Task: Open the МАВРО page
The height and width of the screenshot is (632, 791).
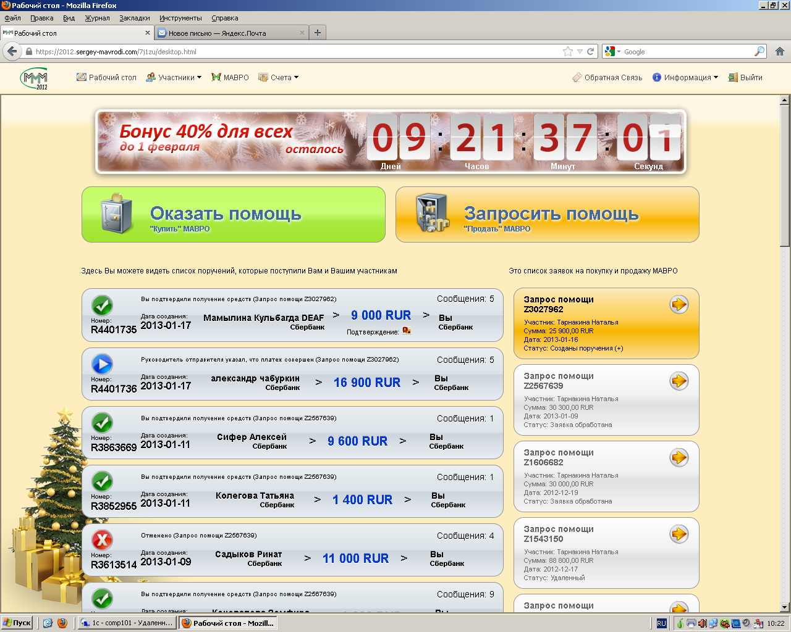Action: coord(230,77)
